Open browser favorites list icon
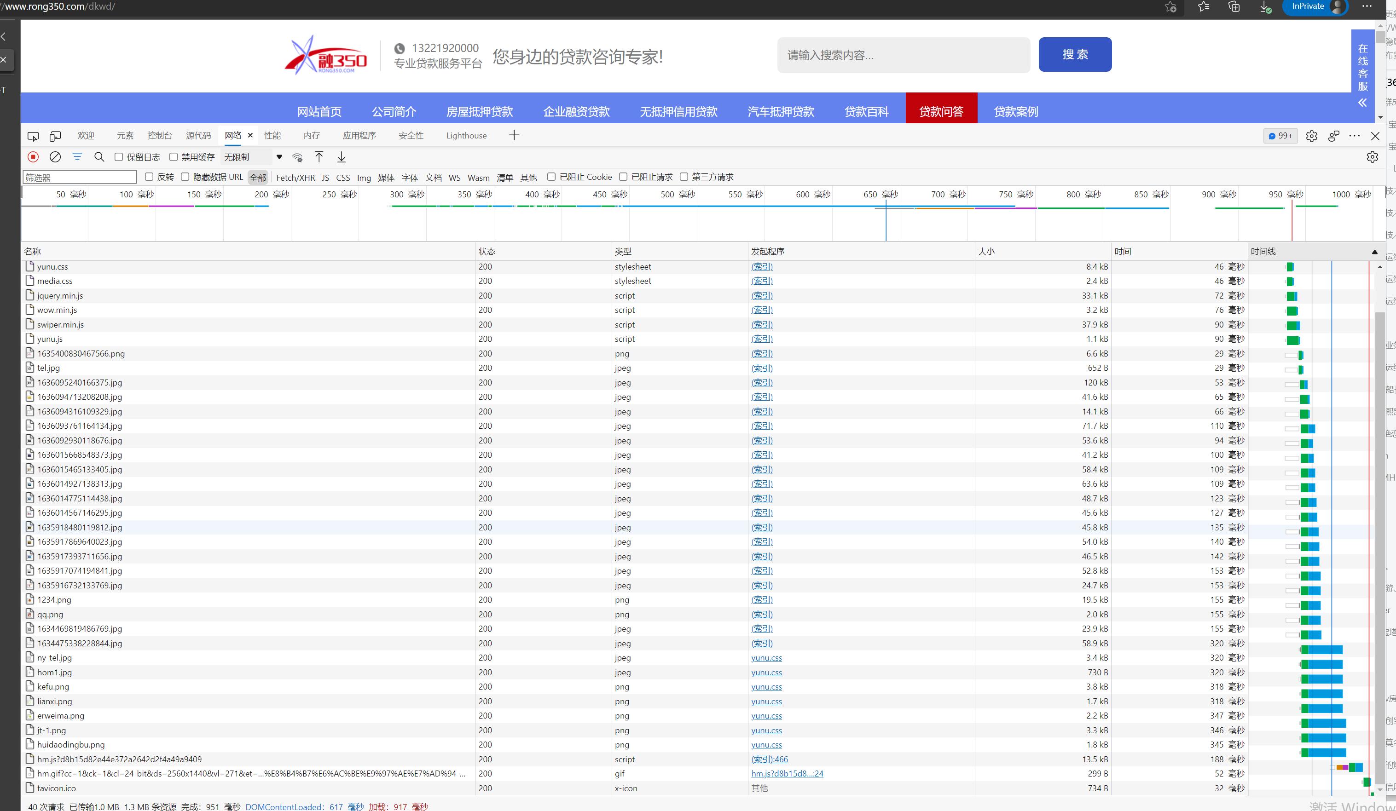 tap(1203, 6)
